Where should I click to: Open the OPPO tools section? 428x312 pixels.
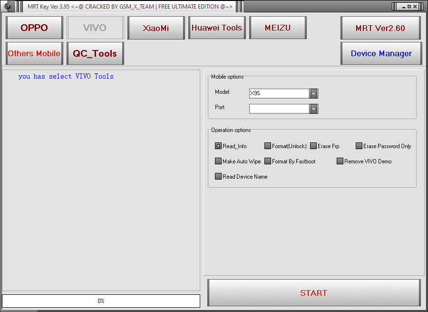click(x=34, y=28)
